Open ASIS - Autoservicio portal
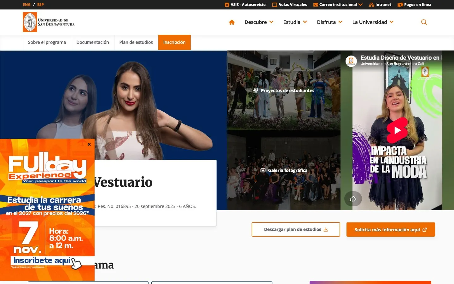 (x=245, y=5)
